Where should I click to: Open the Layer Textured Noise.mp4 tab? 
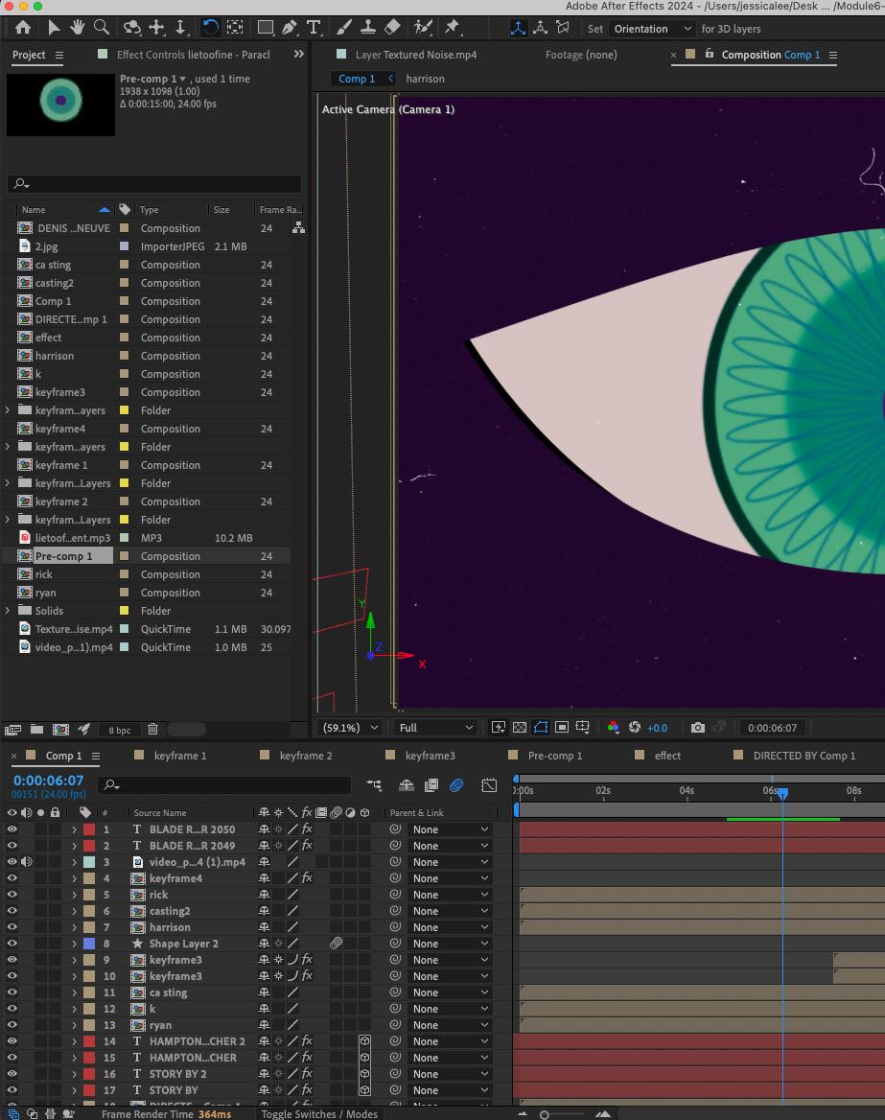click(x=416, y=55)
